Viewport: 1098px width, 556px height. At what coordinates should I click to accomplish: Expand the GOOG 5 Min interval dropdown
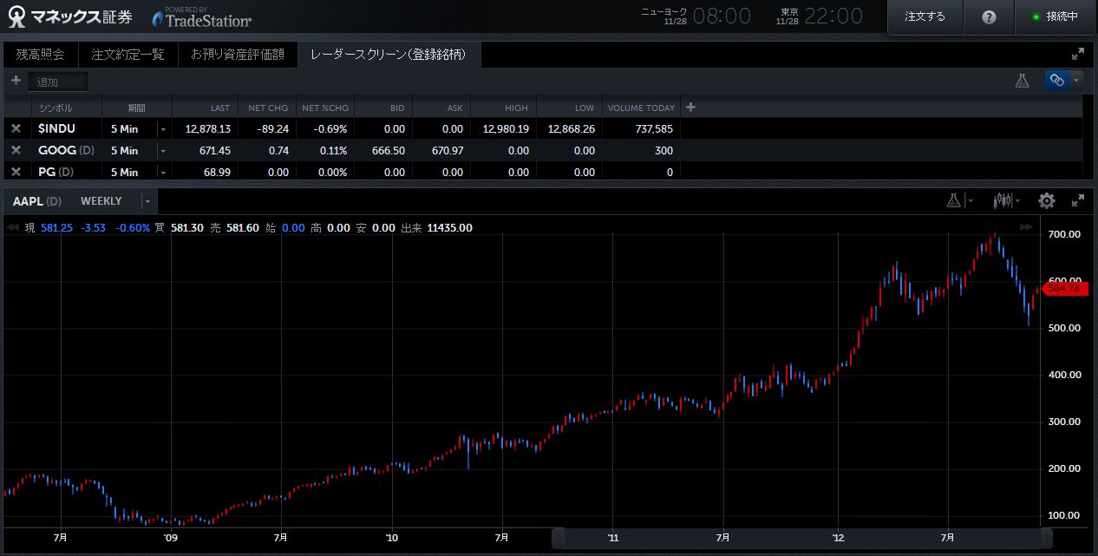point(162,150)
